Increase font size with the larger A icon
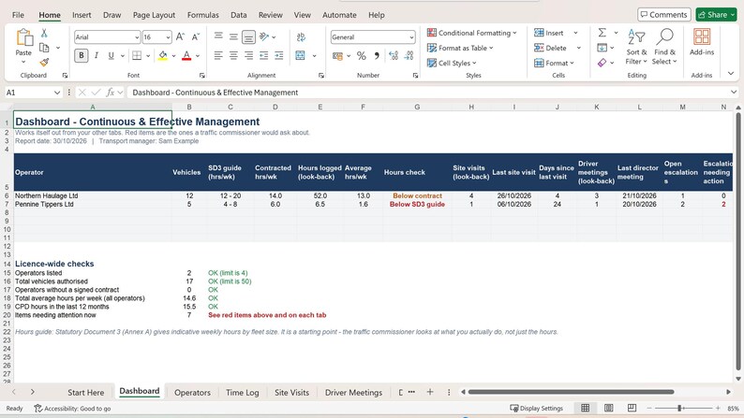The width and height of the screenshot is (744, 418). tap(180, 36)
